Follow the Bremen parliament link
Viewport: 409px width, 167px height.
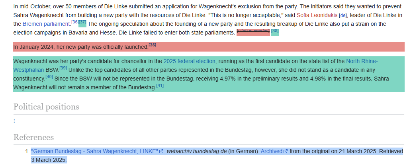click(x=46, y=24)
